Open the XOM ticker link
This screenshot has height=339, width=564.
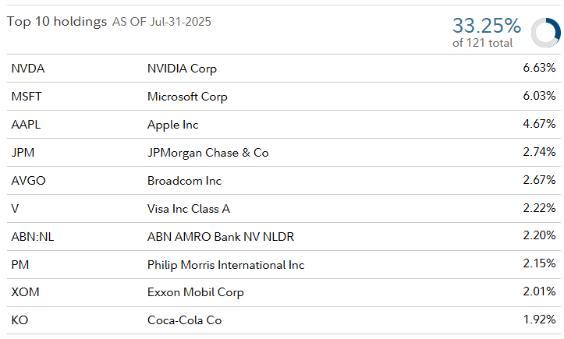click(x=24, y=292)
